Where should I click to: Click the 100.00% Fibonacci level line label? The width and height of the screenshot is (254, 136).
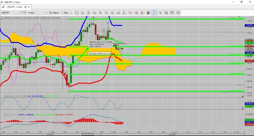(236, 18)
